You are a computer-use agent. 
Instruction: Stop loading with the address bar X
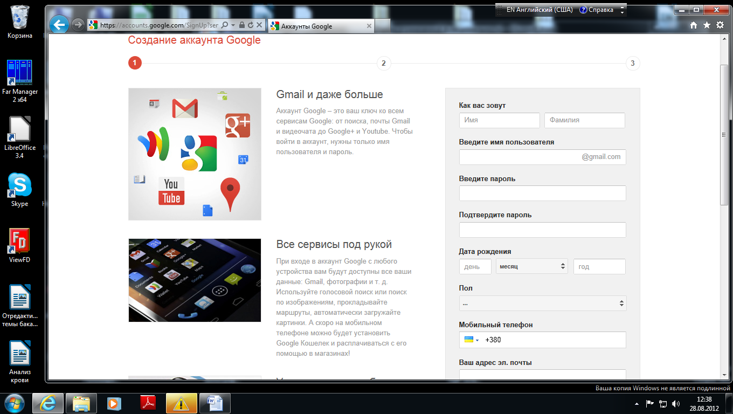259,25
